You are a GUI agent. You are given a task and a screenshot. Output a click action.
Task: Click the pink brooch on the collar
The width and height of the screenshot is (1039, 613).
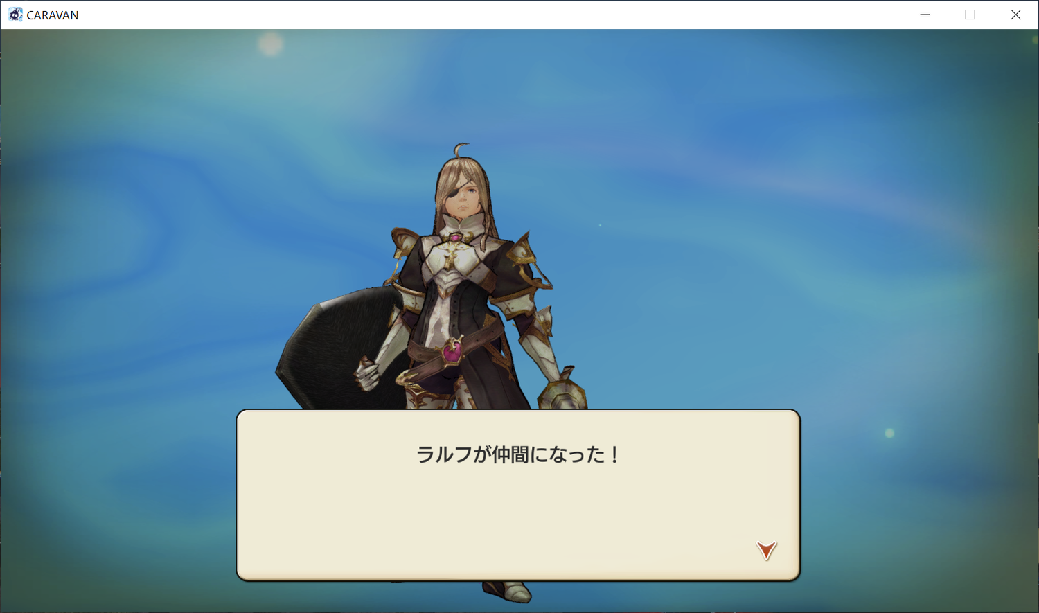coord(455,237)
